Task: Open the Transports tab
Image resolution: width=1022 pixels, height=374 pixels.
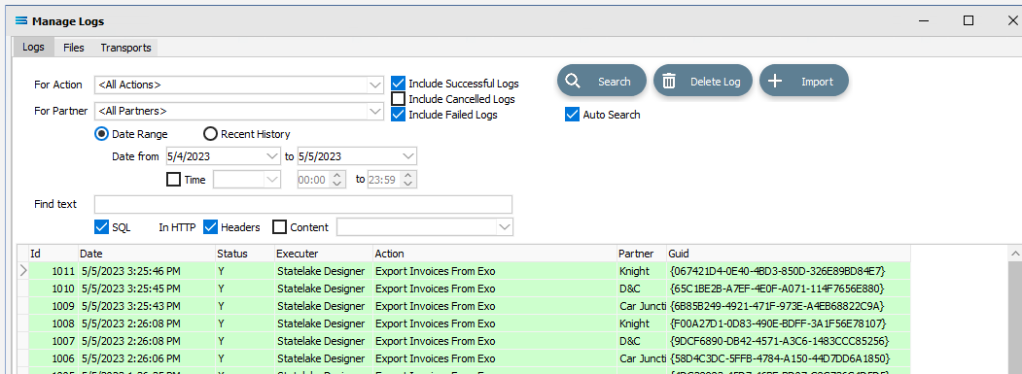Action: (125, 48)
